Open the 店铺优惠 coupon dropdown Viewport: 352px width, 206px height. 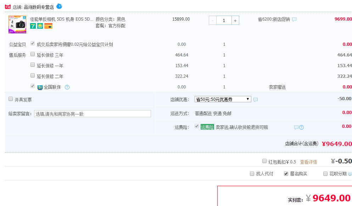[x=223, y=99]
